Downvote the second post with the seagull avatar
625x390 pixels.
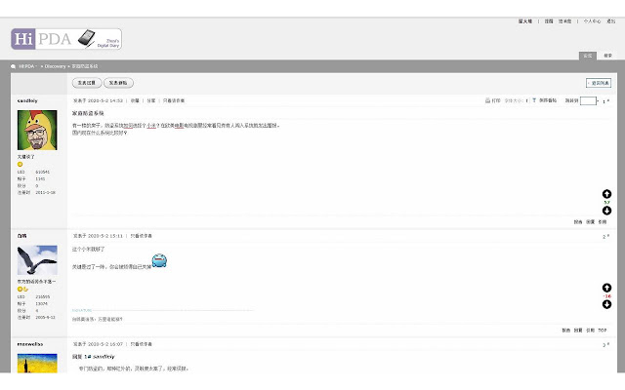[606, 304]
